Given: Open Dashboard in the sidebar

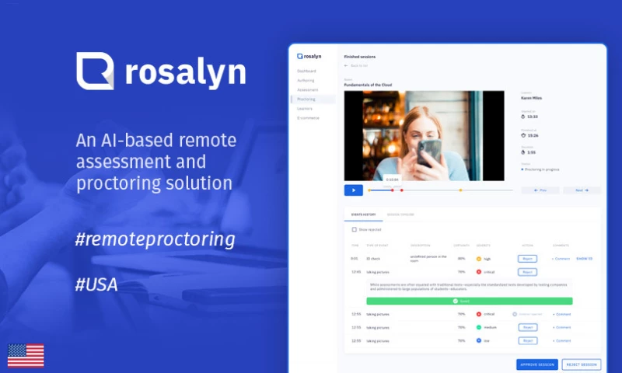Looking at the screenshot, I should click(306, 71).
